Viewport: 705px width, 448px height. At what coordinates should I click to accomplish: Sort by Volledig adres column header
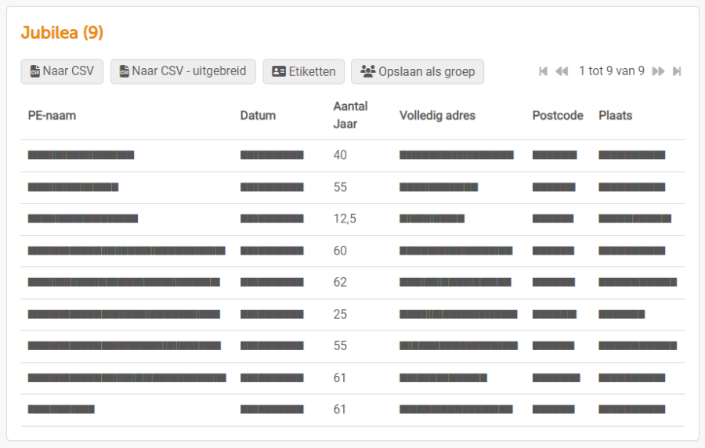click(437, 115)
